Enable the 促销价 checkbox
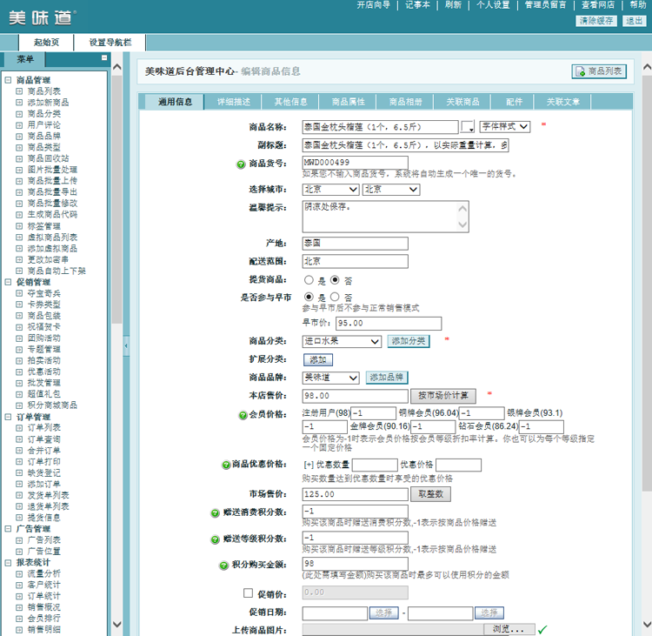 [249, 593]
